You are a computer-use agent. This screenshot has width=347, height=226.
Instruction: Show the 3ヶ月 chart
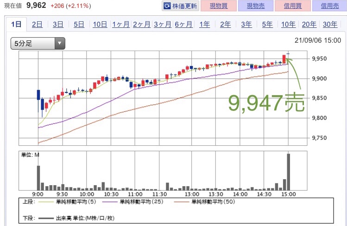click(x=163, y=24)
